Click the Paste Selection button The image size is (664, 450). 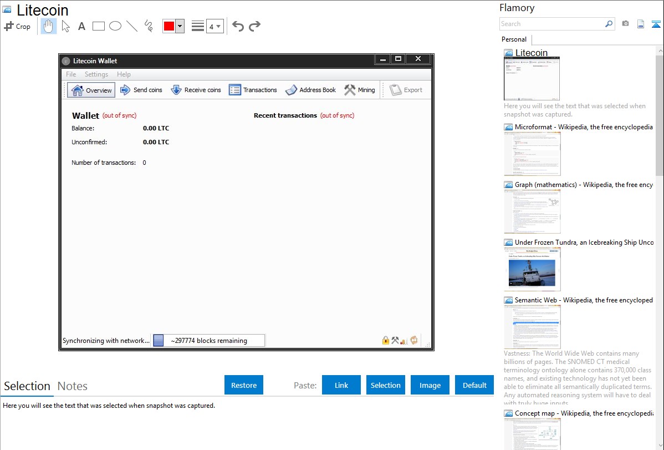[386, 385]
